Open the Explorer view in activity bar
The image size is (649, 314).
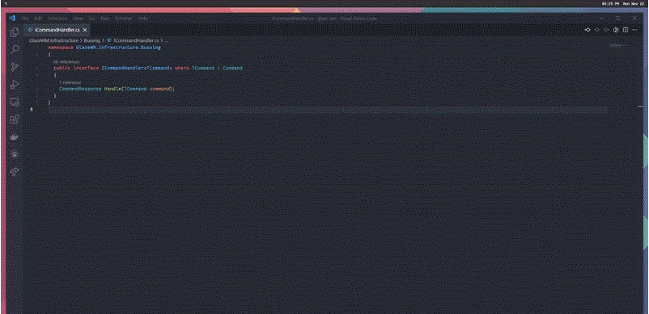pyautogui.click(x=15, y=31)
